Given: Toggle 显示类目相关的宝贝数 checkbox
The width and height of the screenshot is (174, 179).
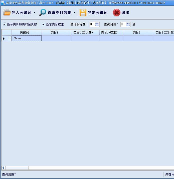Looking at the screenshot, I should point(4,24).
